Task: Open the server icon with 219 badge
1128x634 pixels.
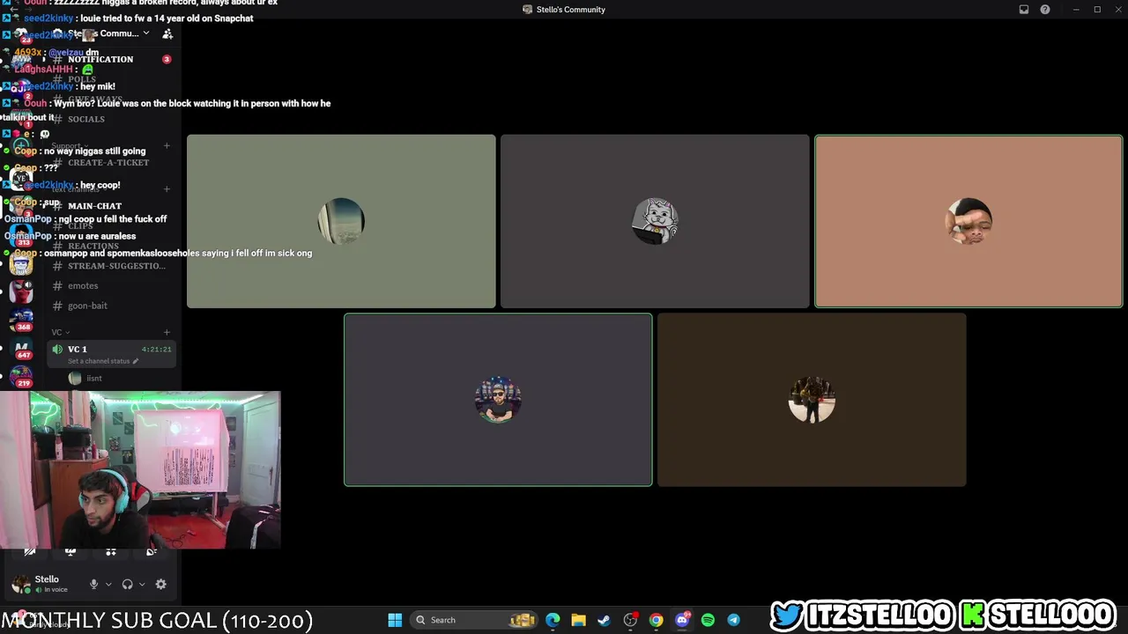Action: click(x=21, y=377)
